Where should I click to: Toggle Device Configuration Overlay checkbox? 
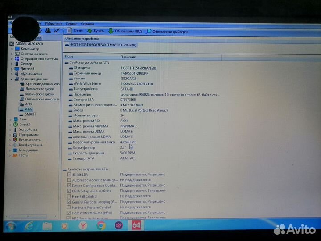(69, 185)
